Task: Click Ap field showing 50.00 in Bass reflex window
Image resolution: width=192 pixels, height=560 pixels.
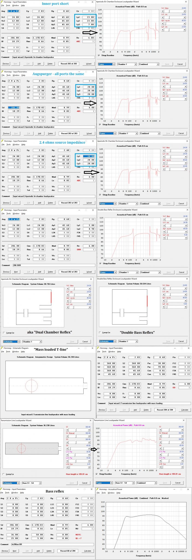Action: pos(38,535)
